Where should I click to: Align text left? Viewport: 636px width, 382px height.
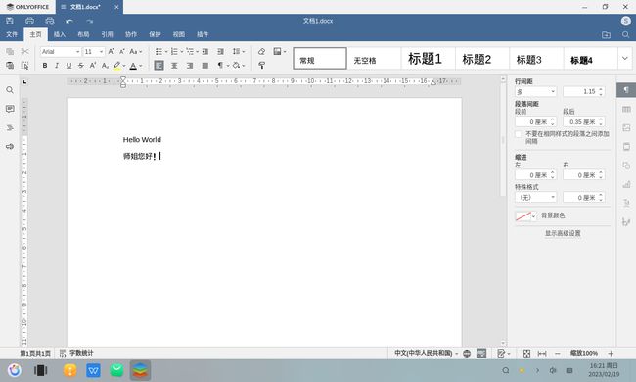pyautogui.click(x=159, y=66)
